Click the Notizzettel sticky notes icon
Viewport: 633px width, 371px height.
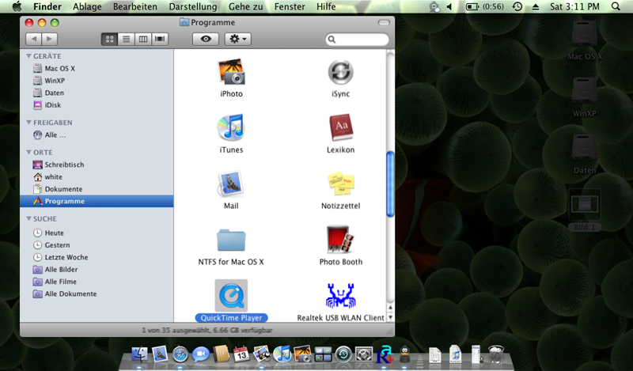pyautogui.click(x=340, y=184)
